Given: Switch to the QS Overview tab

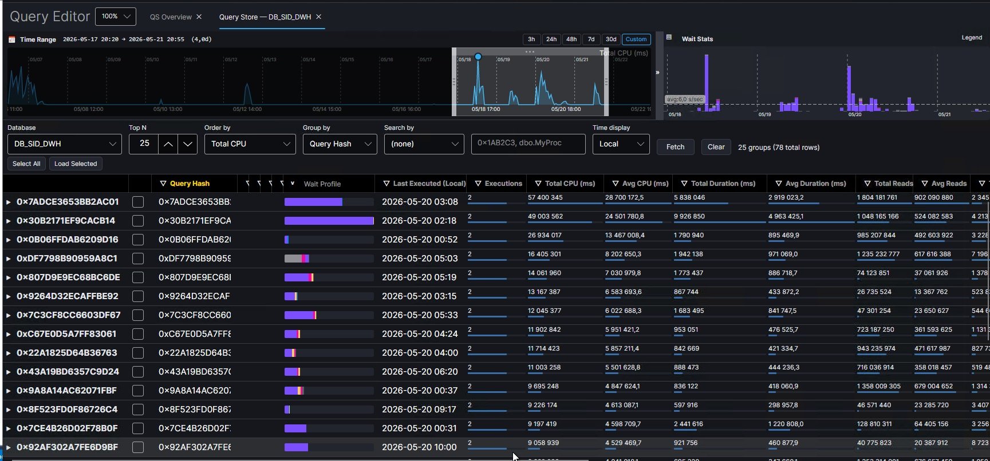Looking at the screenshot, I should pyautogui.click(x=171, y=17).
